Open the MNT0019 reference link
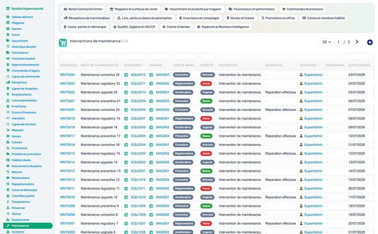378x234 pixels. click(x=67, y=118)
